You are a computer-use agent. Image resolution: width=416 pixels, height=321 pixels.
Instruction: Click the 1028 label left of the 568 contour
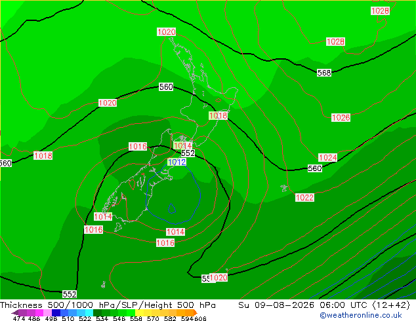pos(335,41)
